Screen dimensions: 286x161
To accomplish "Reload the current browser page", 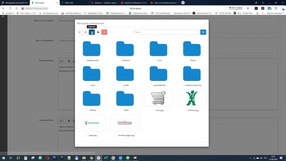I will pos(17,8).
